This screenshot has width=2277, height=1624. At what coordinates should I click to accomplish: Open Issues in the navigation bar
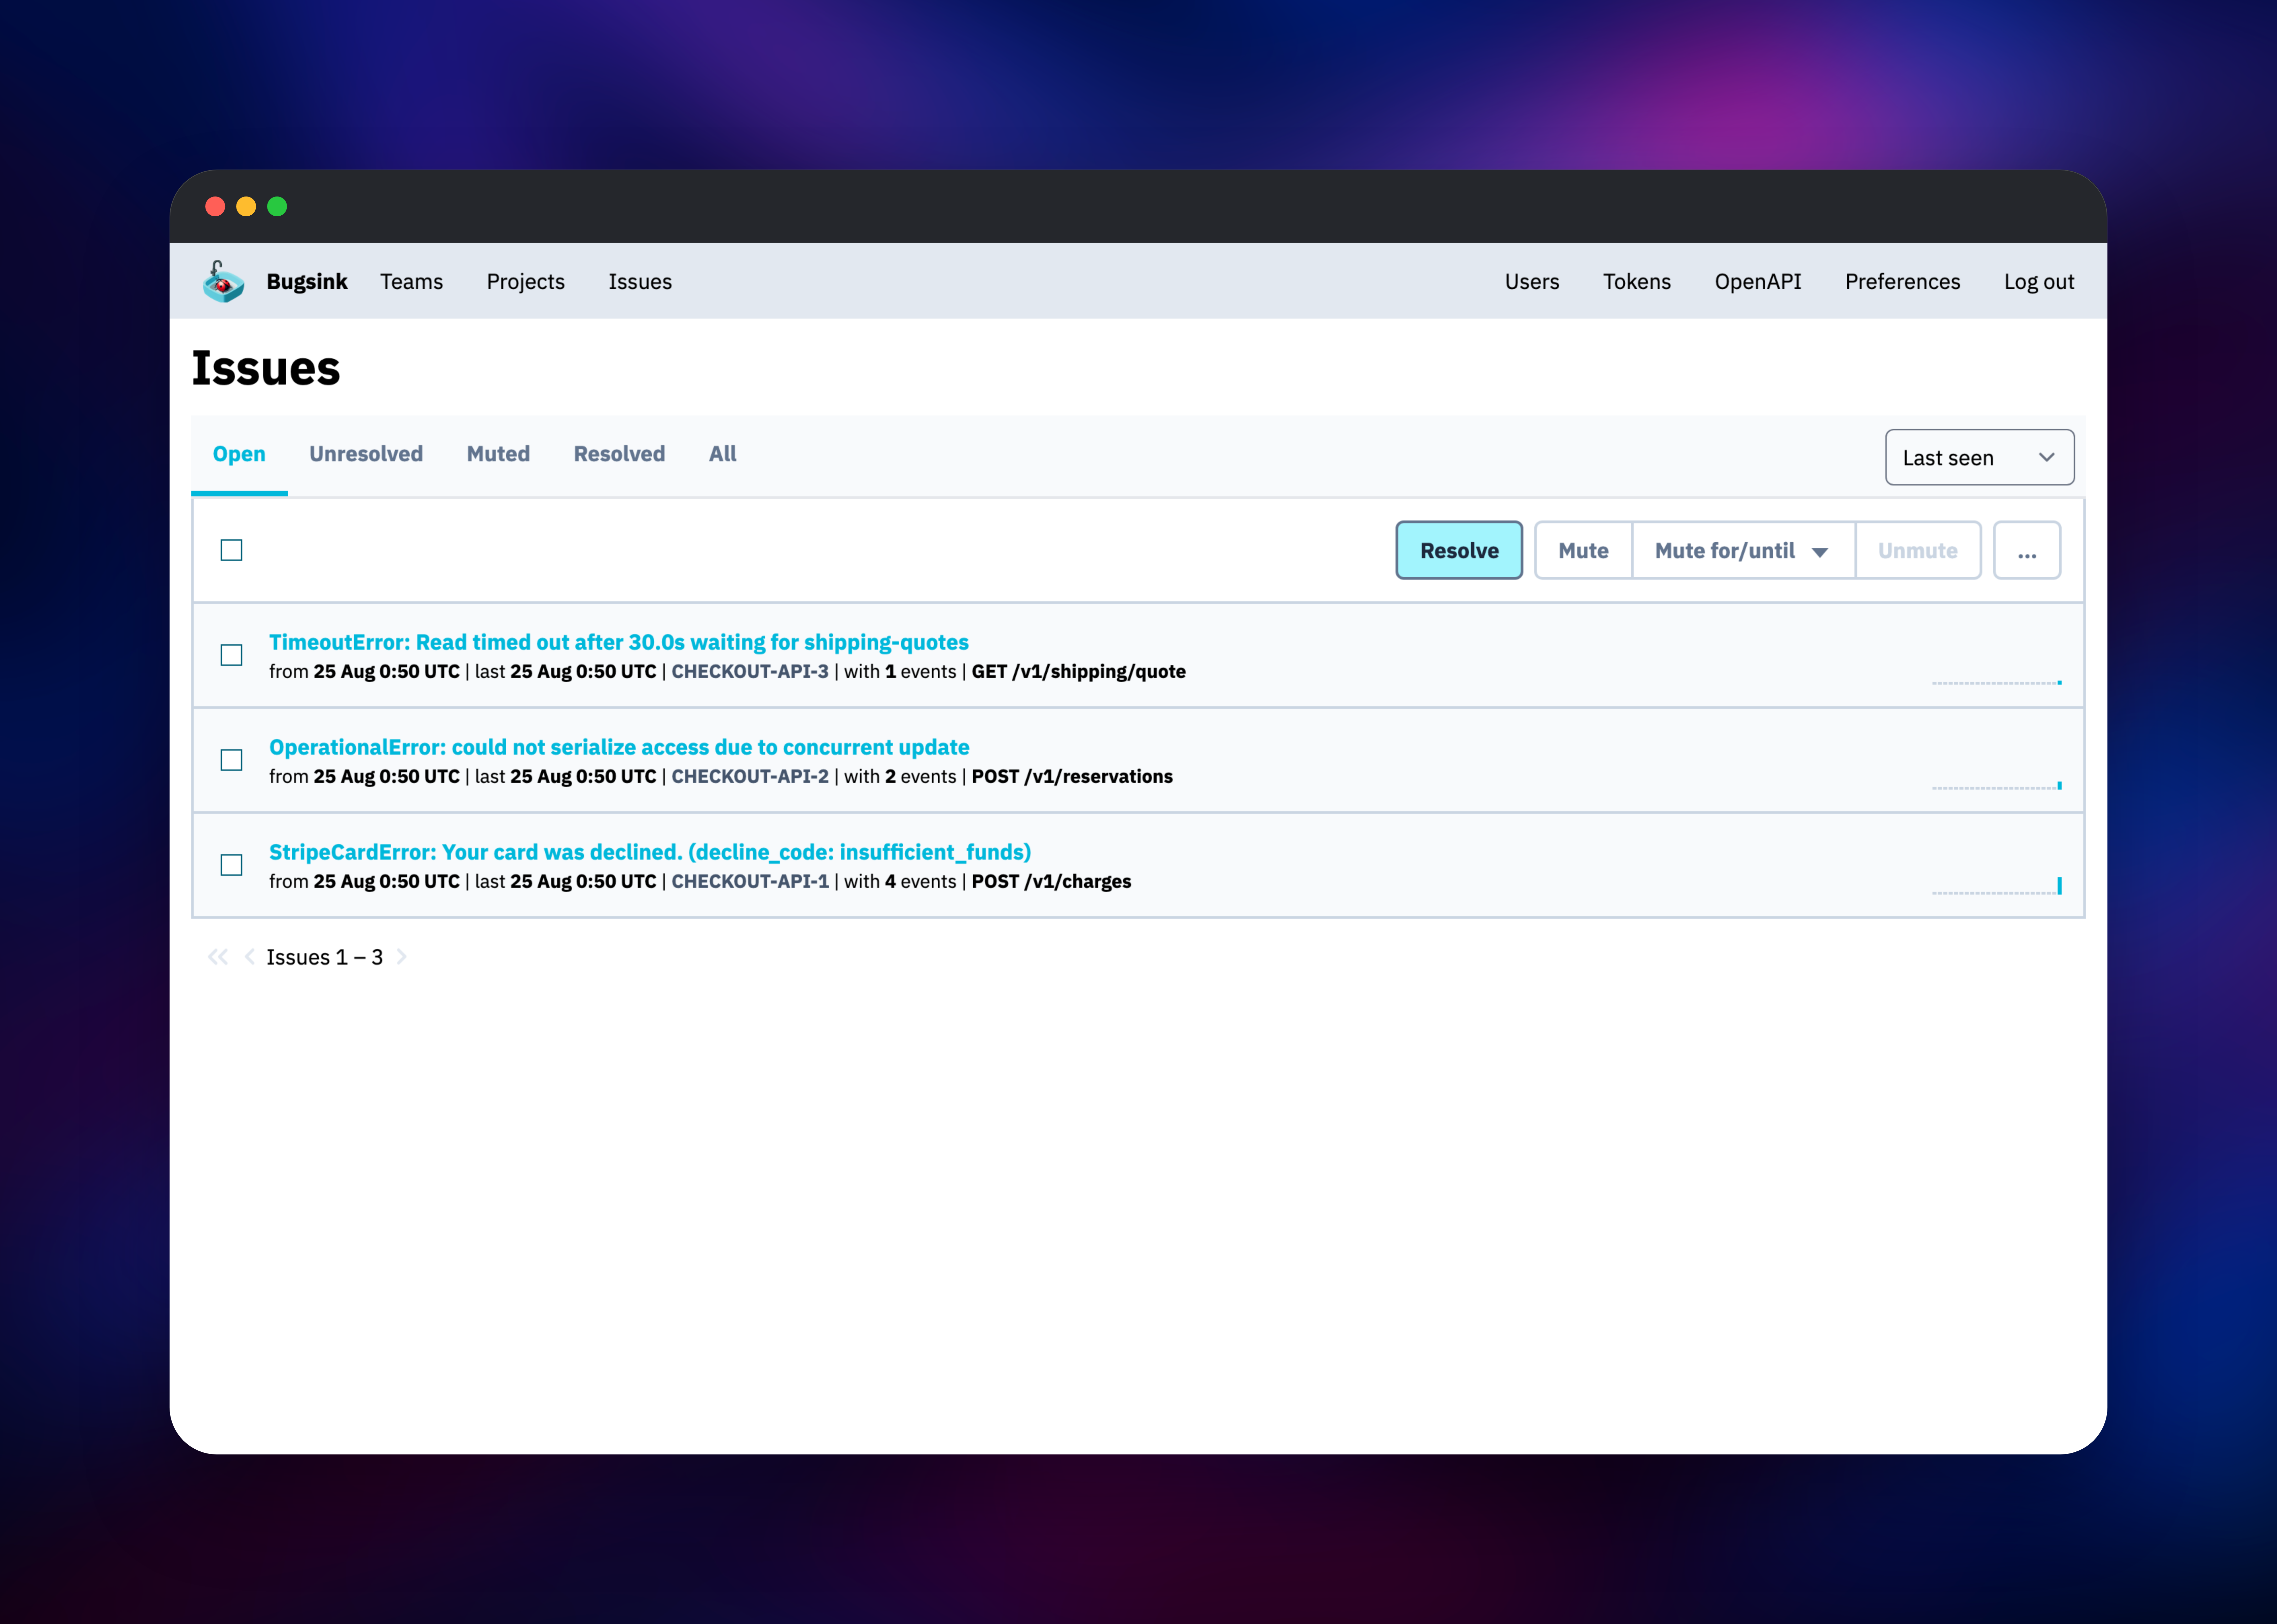(640, 282)
